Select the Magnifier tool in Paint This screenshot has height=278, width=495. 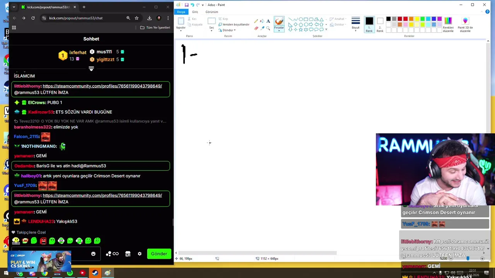(x=268, y=28)
